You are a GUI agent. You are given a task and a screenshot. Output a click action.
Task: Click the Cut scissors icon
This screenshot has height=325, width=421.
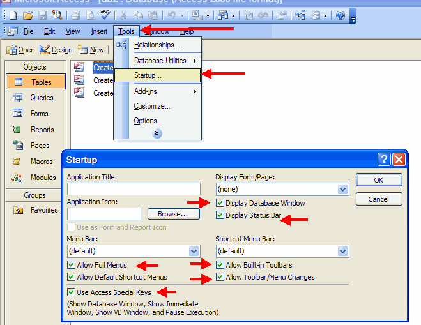tap(124, 15)
